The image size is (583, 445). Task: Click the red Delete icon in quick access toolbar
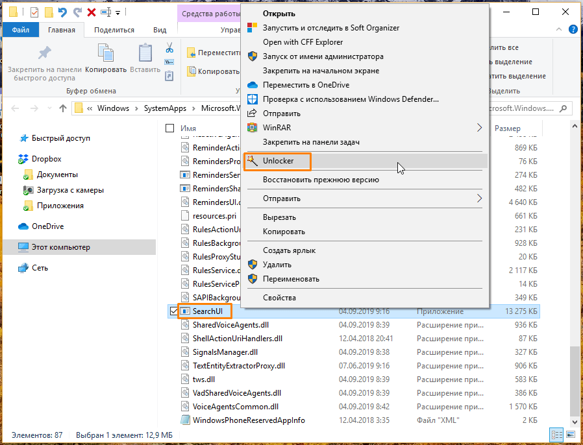90,11
